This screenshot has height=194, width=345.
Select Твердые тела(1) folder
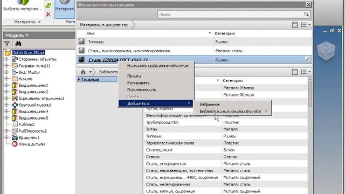coord(34,66)
